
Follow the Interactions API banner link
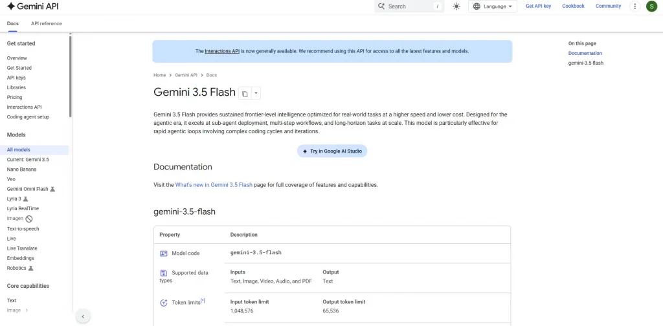pyautogui.click(x=222, y=51)
